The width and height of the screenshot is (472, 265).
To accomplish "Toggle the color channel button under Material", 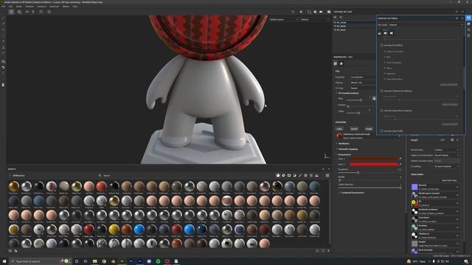I will coord(339,129).
